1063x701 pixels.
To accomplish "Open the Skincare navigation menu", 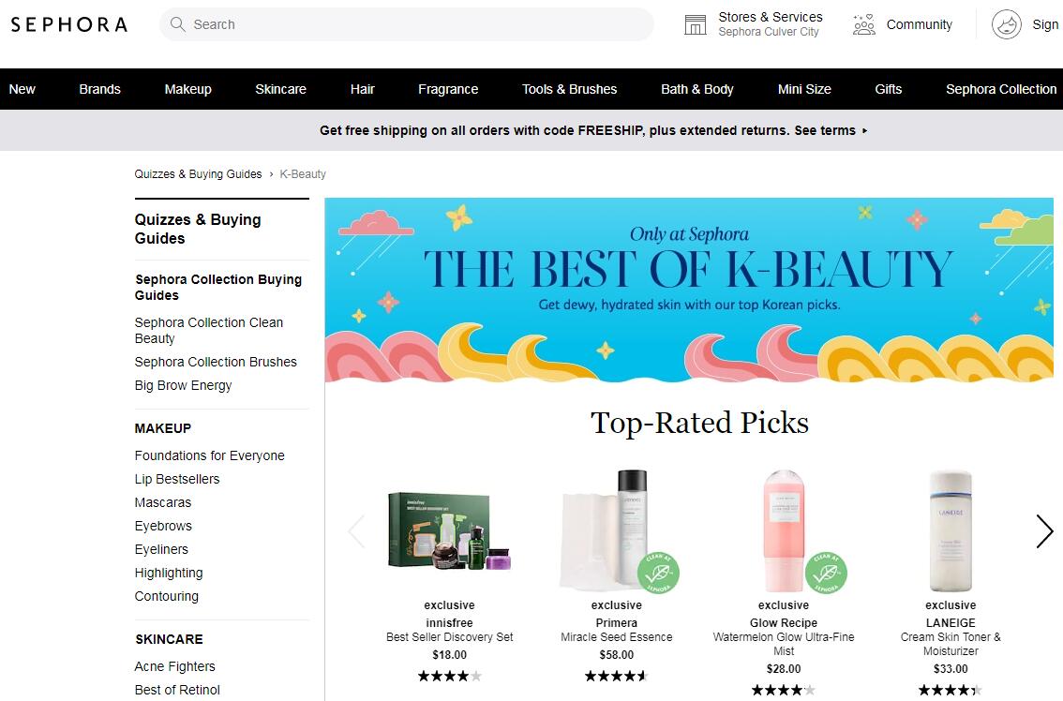I will click(280, 89).
